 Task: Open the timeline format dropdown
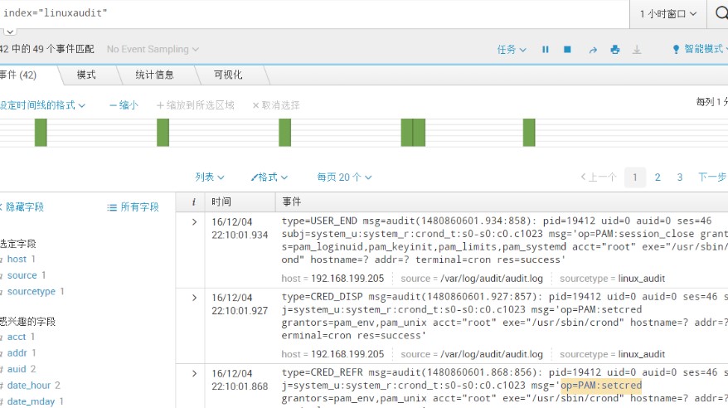(x=42, y=105)
